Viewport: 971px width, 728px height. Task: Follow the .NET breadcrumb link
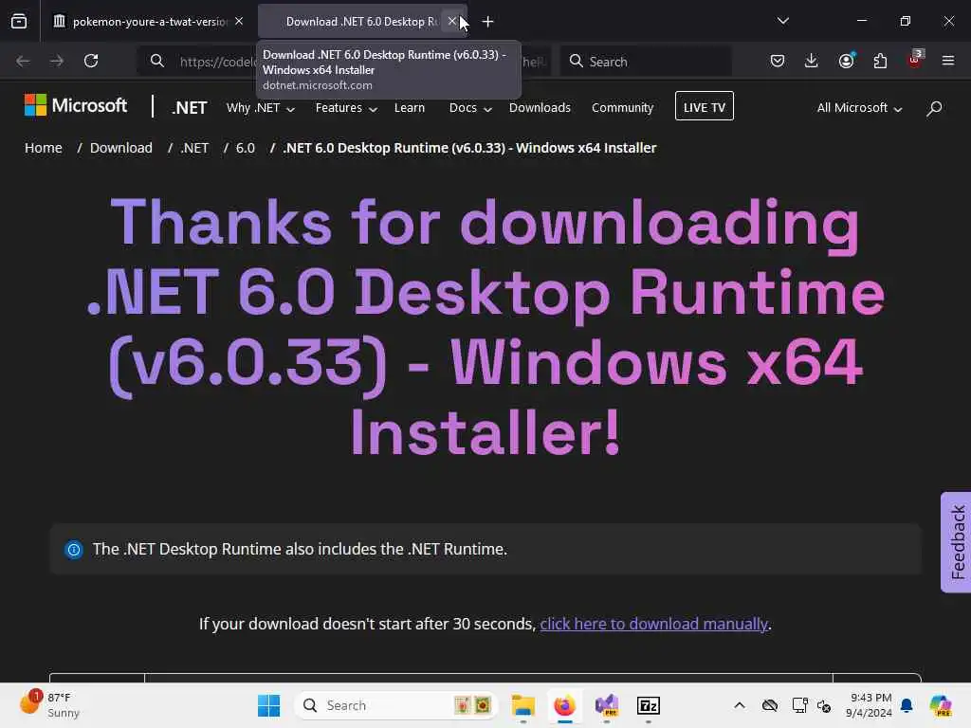(x=194, y=148)
